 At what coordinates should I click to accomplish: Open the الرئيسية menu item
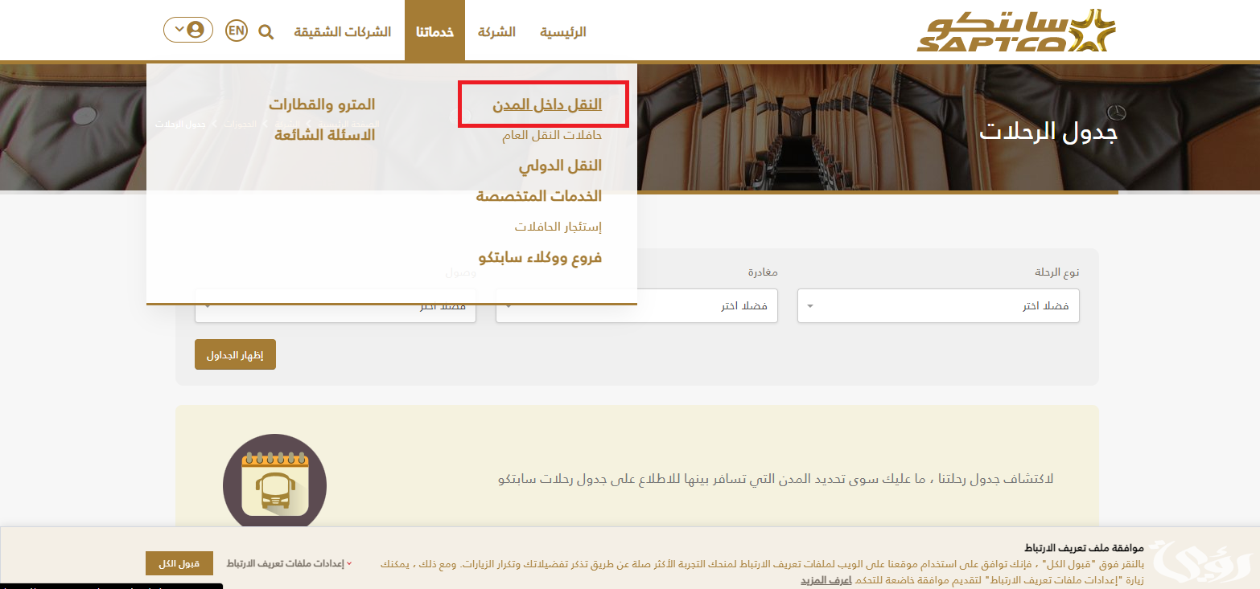(x=562, y=32)
